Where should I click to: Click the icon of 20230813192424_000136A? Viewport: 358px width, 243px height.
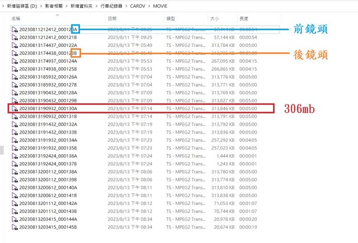click(x=15, y=156)
